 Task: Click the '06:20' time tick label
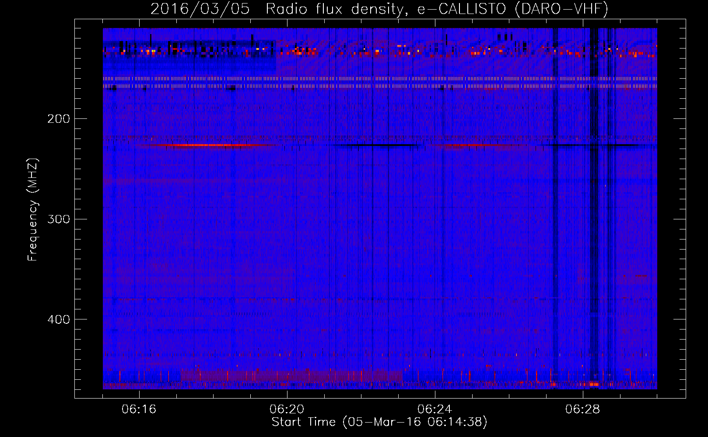(x=287, y=409)
